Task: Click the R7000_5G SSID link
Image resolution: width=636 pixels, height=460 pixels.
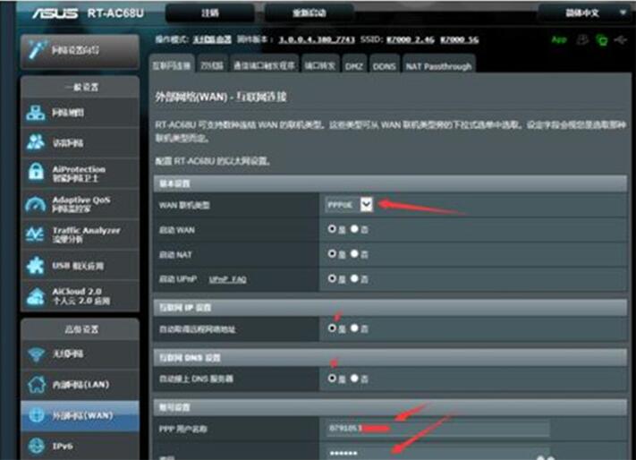Action: pyautogui.click(x=459, y=39)
